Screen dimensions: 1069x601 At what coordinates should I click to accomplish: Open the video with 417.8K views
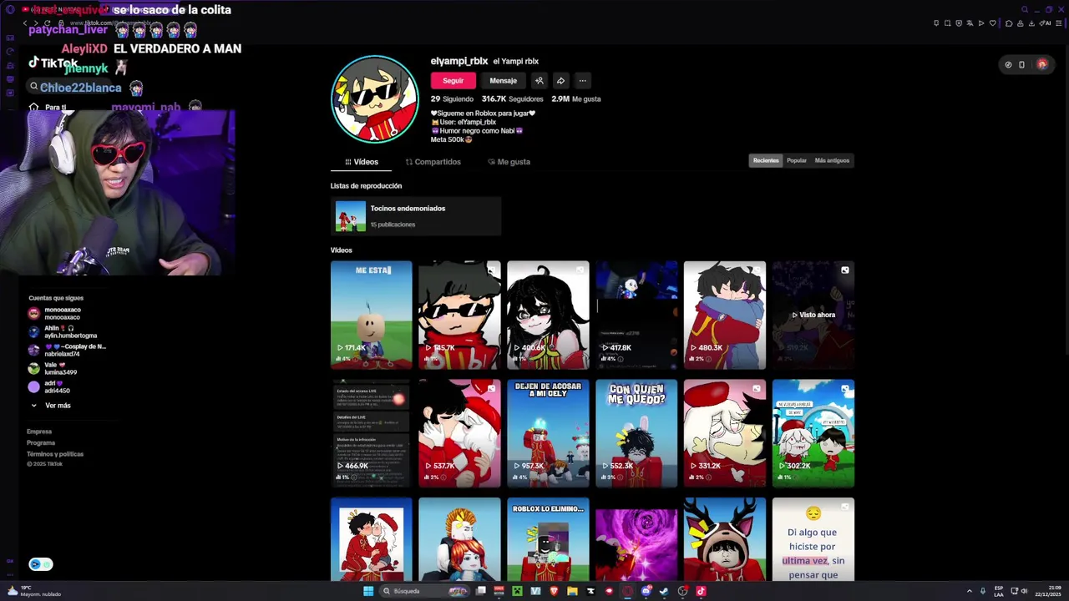pos(636,315)
